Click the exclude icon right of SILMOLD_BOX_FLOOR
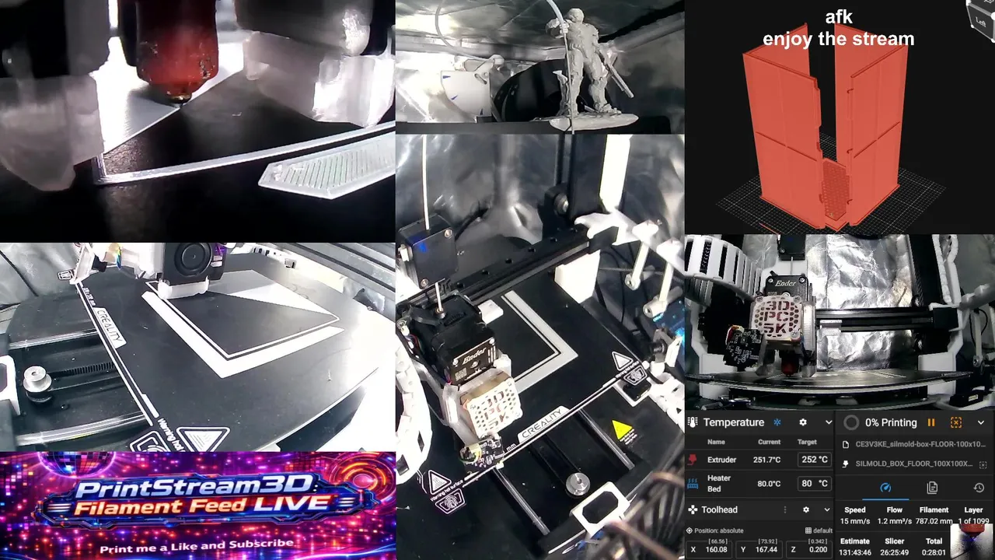The width and height of the screenshot is (995, 560). click(983, 464)
